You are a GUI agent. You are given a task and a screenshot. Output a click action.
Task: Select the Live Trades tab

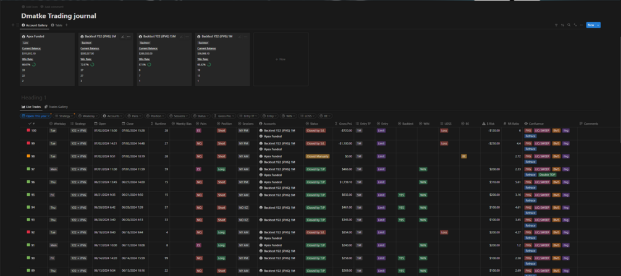pyautogui.click(x=32, y=107)
